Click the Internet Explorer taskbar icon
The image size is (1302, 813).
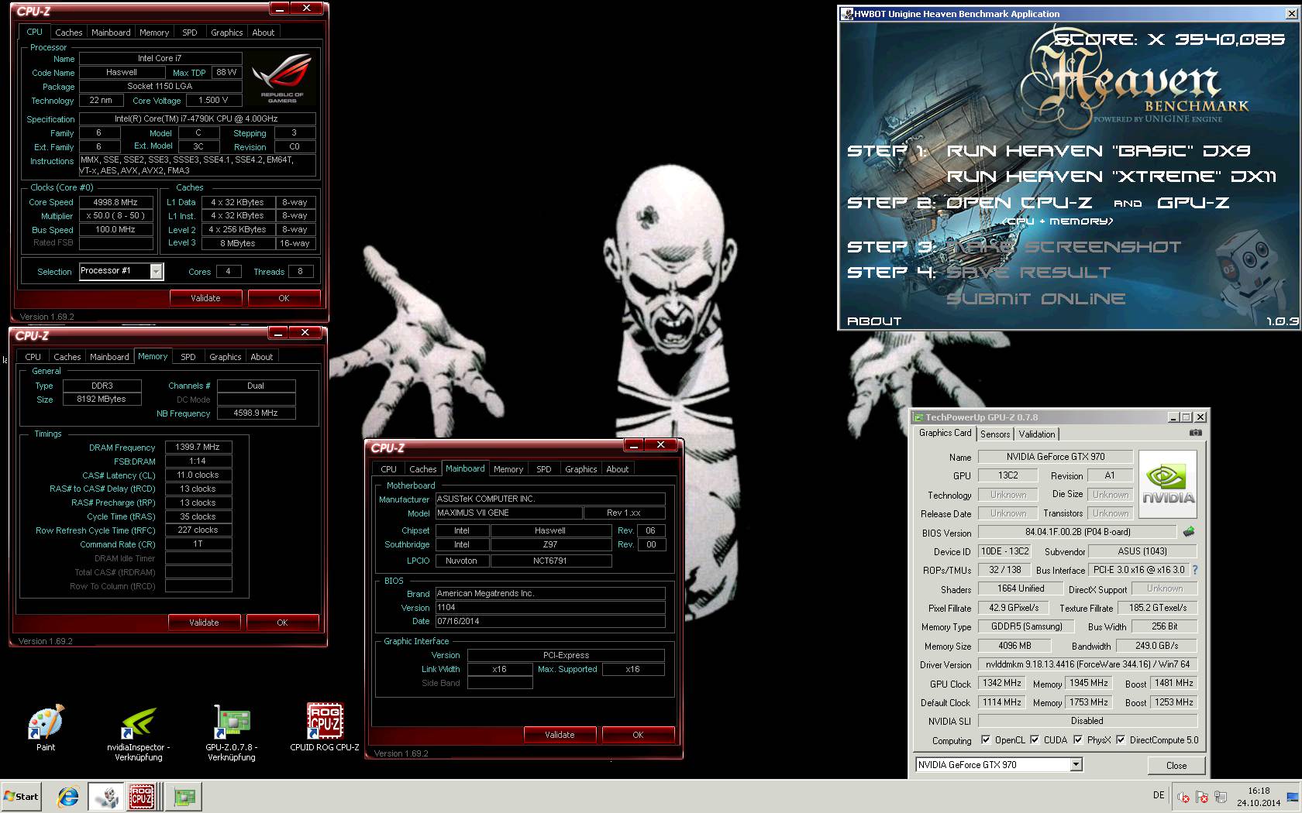[x=68, y=796]
